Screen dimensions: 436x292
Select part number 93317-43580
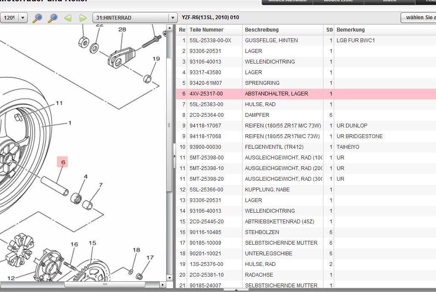[205, 72]
